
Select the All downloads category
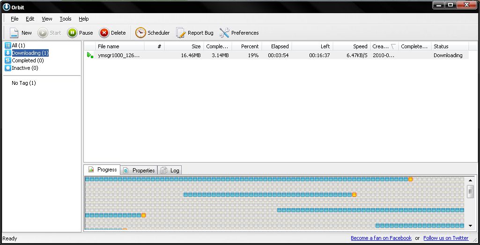click(x=18, y=45)
